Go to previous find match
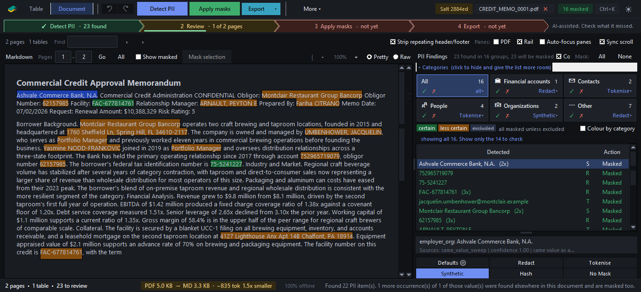This screenshot has height=292, width=641. tap(127, 42)
